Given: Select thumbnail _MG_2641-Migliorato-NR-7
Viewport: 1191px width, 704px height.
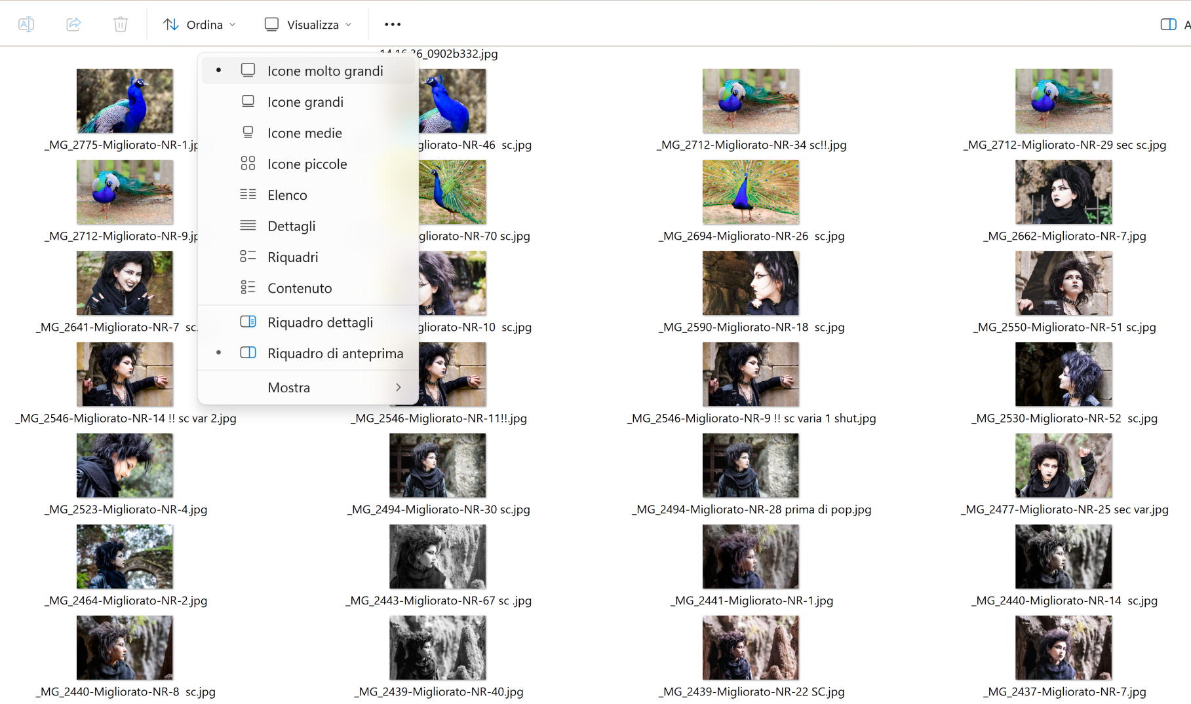Looking at the screenshot, I should pos(125,283).
